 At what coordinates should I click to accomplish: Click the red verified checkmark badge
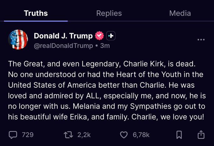[100, 36]
